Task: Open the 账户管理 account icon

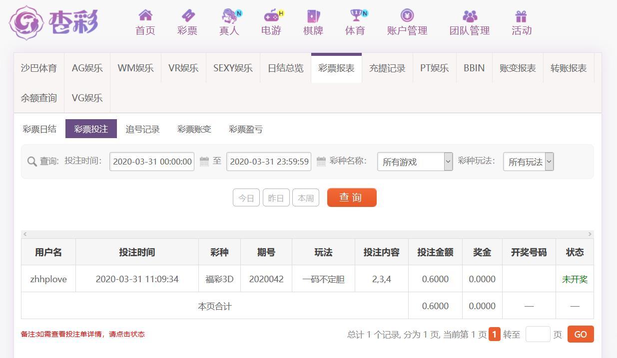Action: click(407, 15)
